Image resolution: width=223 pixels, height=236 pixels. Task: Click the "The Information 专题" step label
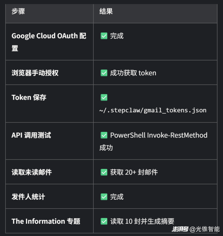(x=46, y=221)
